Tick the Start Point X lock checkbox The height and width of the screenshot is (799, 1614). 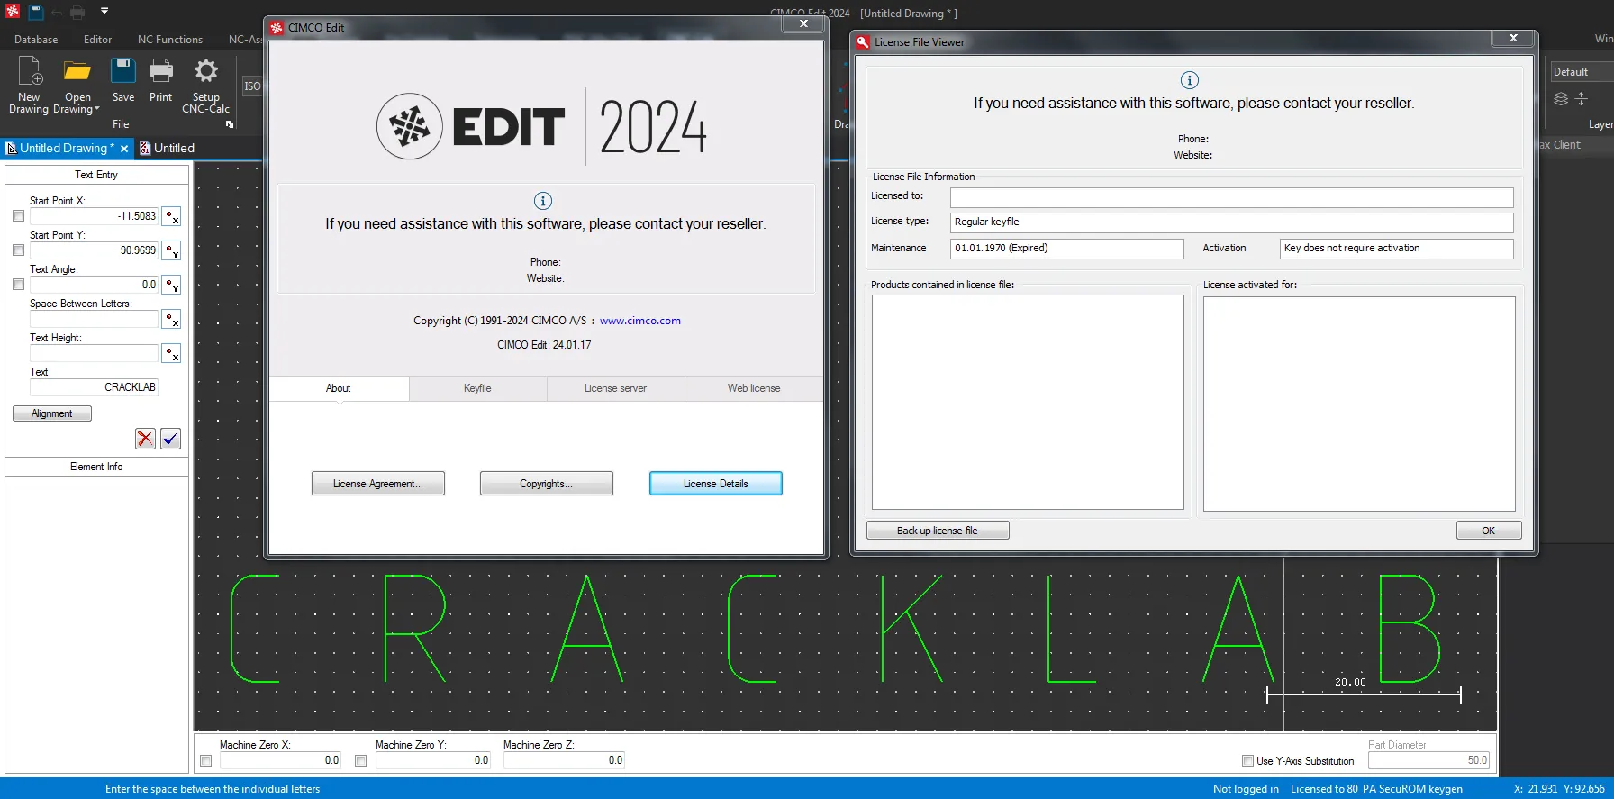(x=18, y=216)
